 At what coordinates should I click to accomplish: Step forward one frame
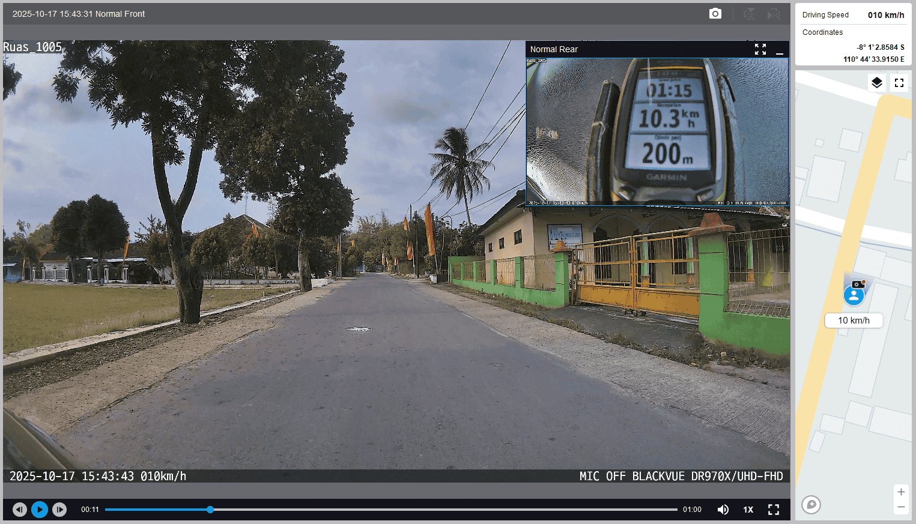(x=59, y=510)
